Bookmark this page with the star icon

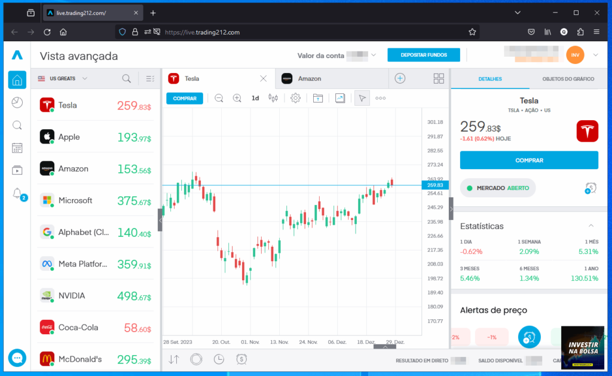coord(472,32)
